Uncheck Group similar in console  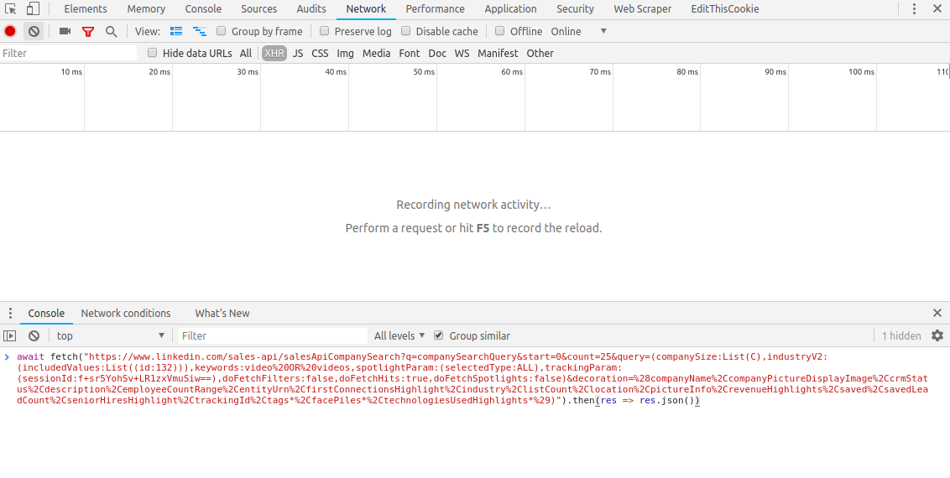point(439,335)
